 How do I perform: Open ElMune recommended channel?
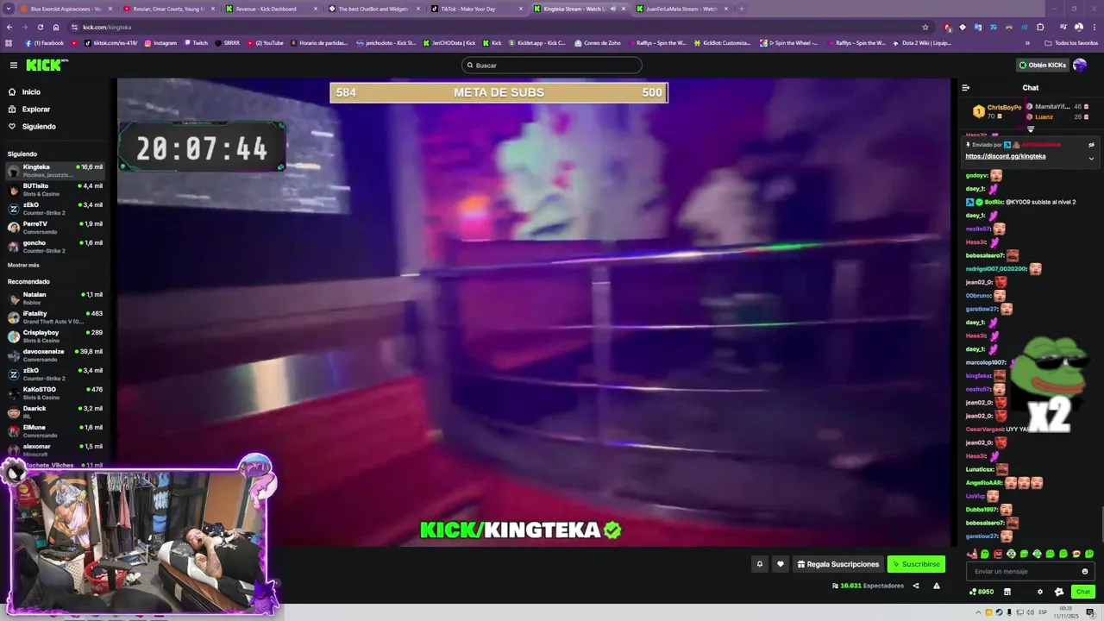coord(55,430)
